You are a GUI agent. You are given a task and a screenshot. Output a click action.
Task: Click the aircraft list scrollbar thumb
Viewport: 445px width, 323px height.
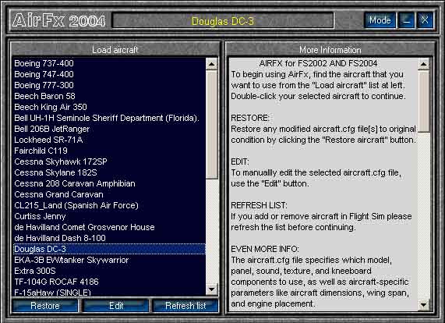212,124
